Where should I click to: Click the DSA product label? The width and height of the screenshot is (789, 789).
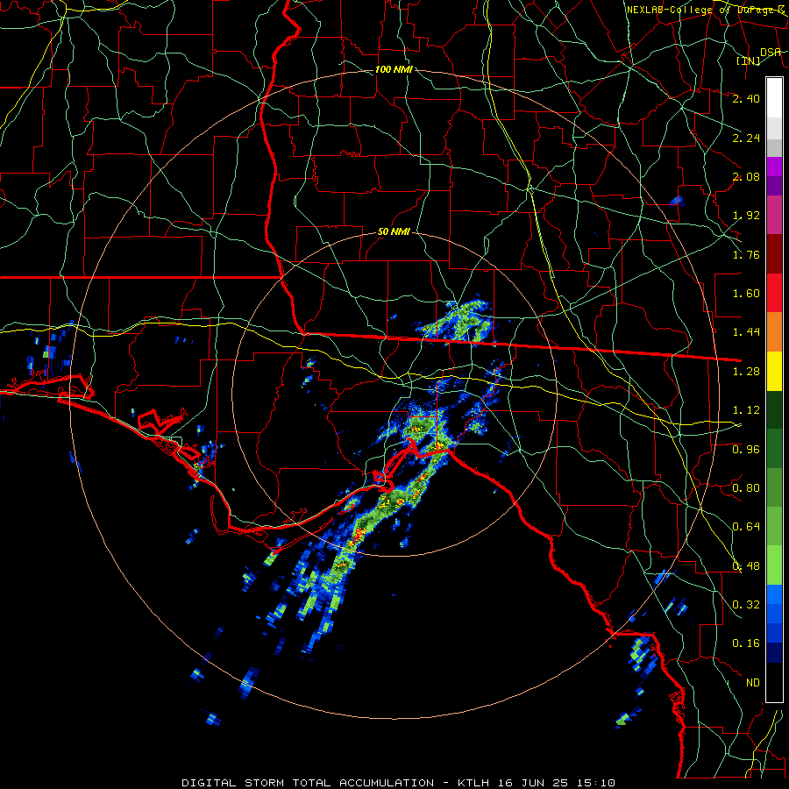click(770, 52)
